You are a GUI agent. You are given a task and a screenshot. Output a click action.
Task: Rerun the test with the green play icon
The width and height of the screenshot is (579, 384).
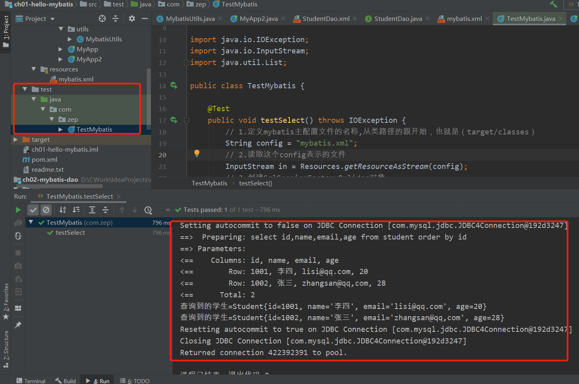tap(18, 209)
